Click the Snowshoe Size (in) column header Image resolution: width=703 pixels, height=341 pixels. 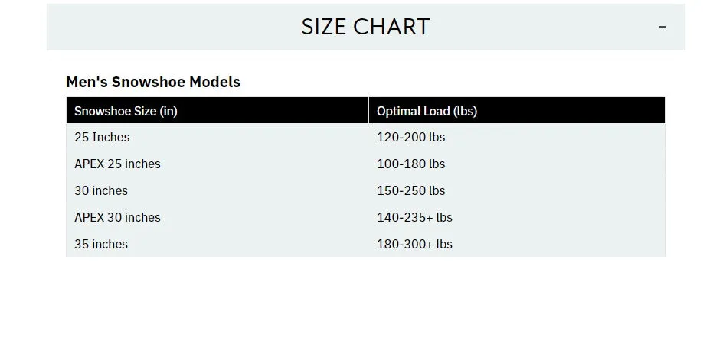coord(126,111)
